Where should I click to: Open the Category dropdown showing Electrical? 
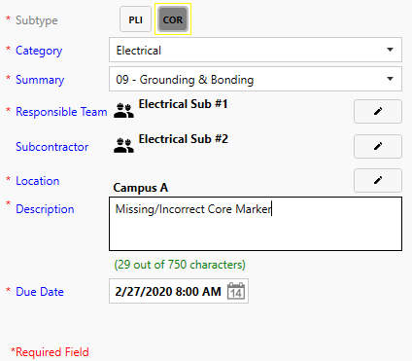256,50
